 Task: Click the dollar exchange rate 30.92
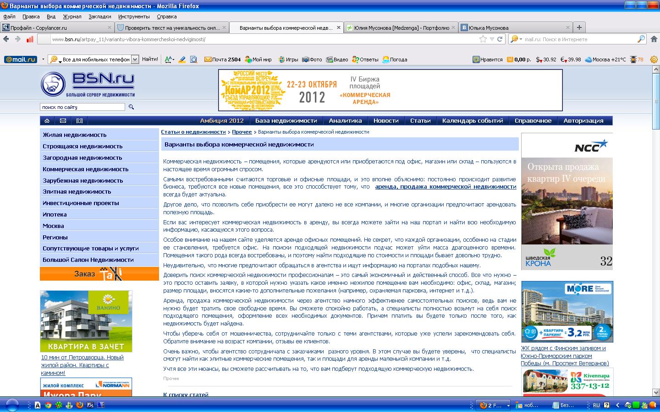tap(546, 60)
